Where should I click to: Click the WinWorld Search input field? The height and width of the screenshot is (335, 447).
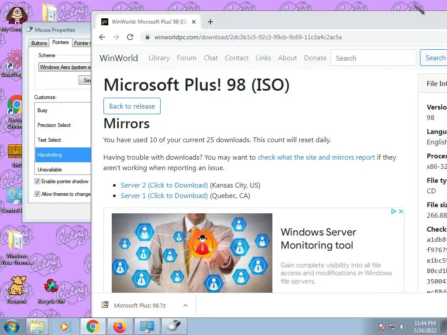point(373,58)
